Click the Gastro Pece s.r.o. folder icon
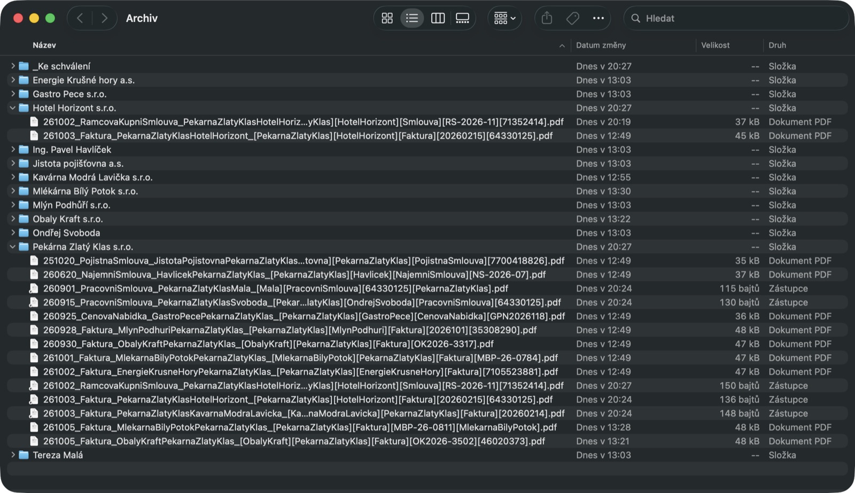This screenshot has height=493, width=855. click(x=24, y=94)
